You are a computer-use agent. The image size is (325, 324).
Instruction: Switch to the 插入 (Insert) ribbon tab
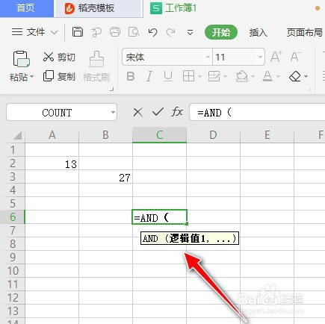click(x=258, y=32)
